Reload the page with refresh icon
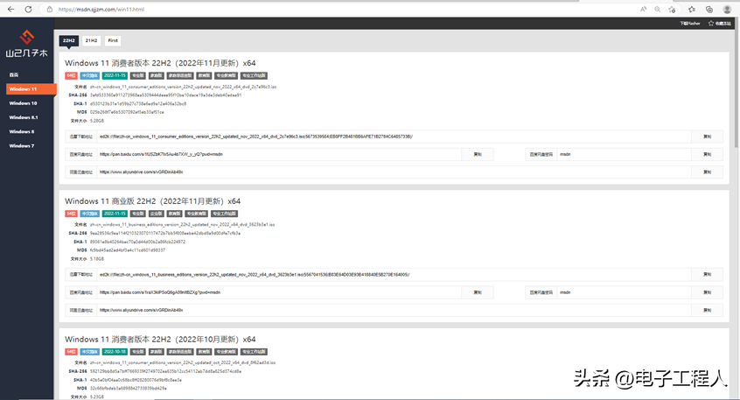This screenshot has width=740, height=400. click(x=28, y=9)
